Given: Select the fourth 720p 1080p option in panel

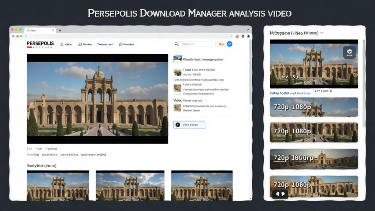Looking at the screenshot, I should (314, 186).
